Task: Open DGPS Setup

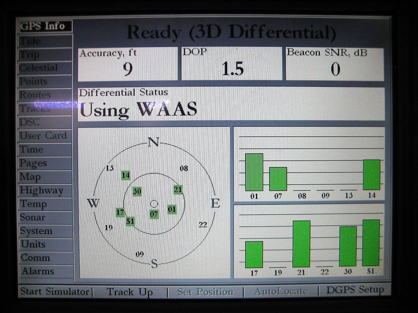Action: (x=355, y=290)
